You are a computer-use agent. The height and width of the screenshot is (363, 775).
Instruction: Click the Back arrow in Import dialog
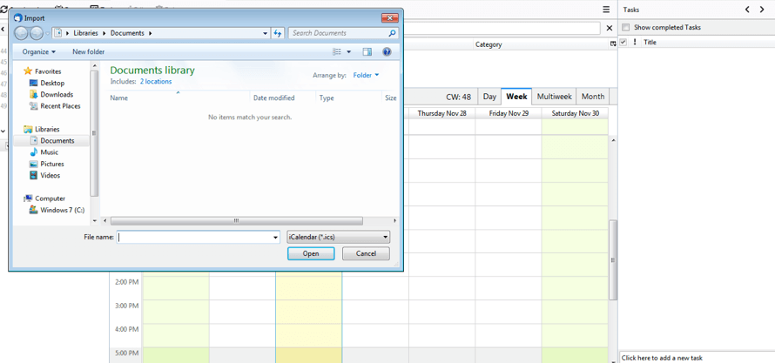(x=21, y=33)
